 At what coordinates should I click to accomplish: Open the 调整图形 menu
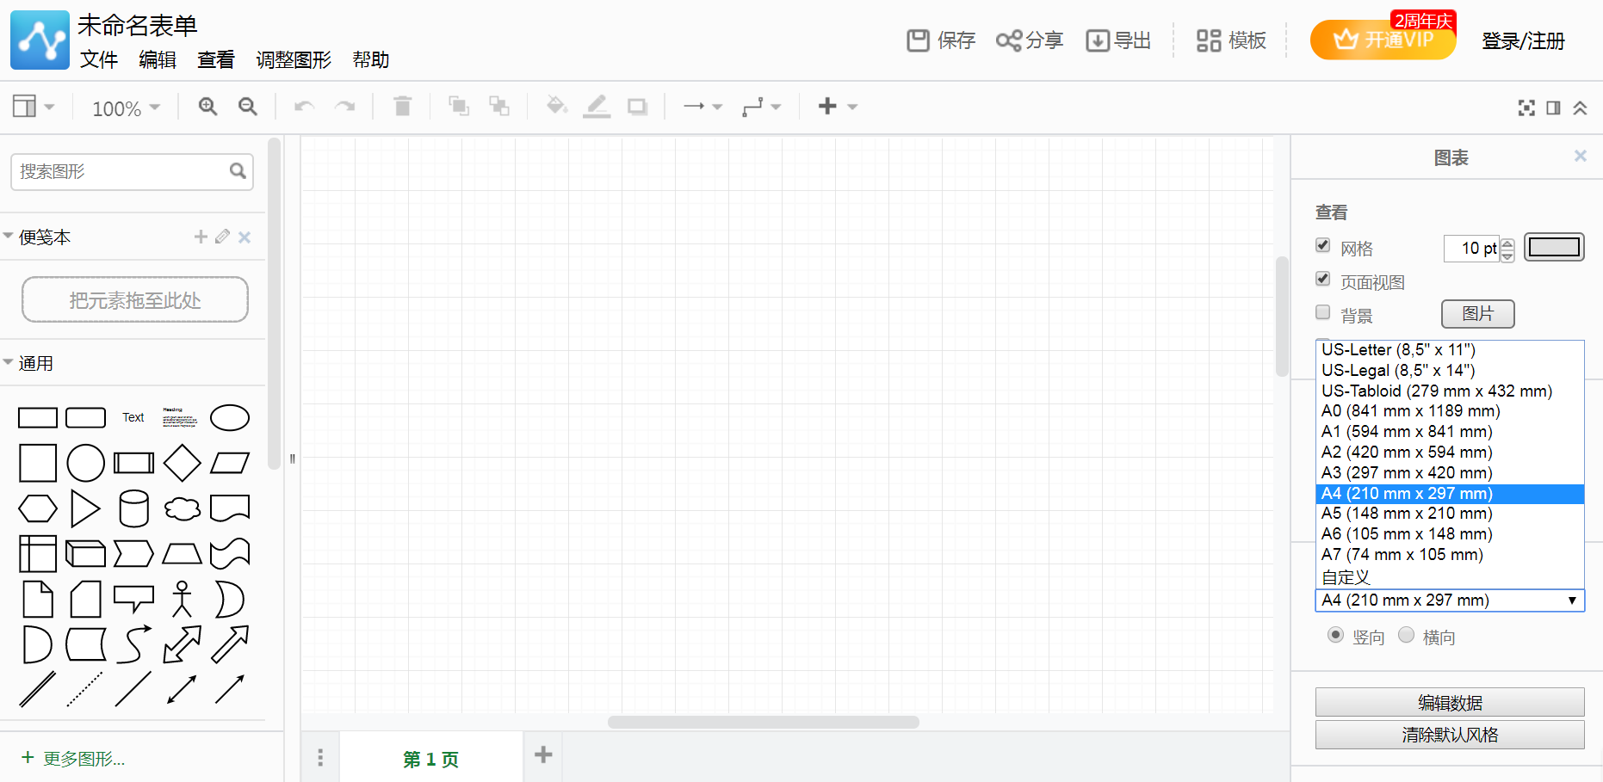pos(294,60)
